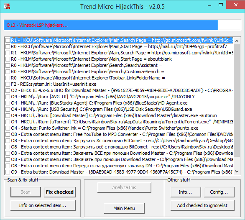Check the SearchAssistant entry checkbox
This screenshot has height=220, width=245.
[x=8, y=65]
